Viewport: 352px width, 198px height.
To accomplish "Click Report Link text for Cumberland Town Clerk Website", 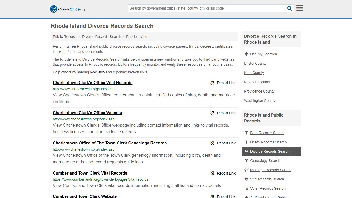I will (226, 196).
